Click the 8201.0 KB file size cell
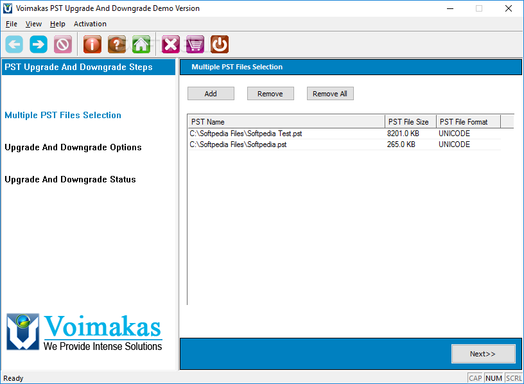The width and height of the screenshot is (524, 384). pos(403,134)
